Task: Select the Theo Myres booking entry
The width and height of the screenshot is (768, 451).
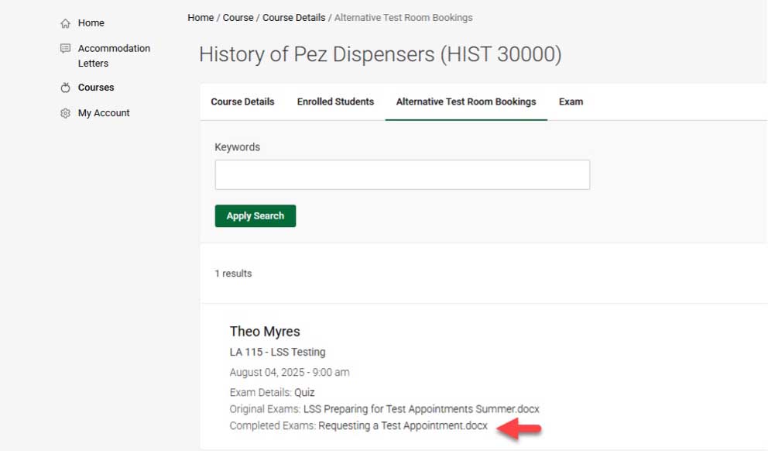Action: pos(265,332)
